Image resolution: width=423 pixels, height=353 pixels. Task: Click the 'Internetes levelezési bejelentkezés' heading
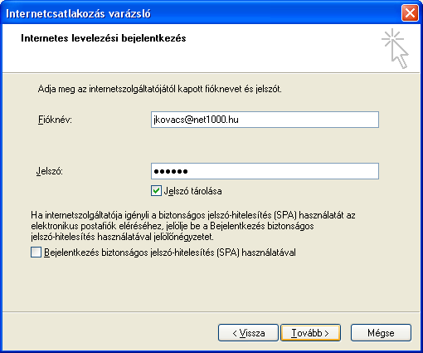point(104,38)
